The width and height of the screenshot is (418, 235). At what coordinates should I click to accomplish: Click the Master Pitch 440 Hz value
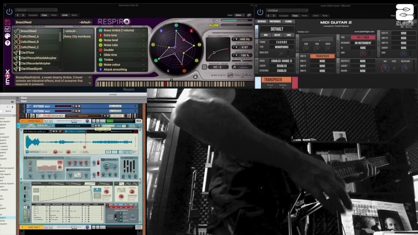tap(245, 39)
